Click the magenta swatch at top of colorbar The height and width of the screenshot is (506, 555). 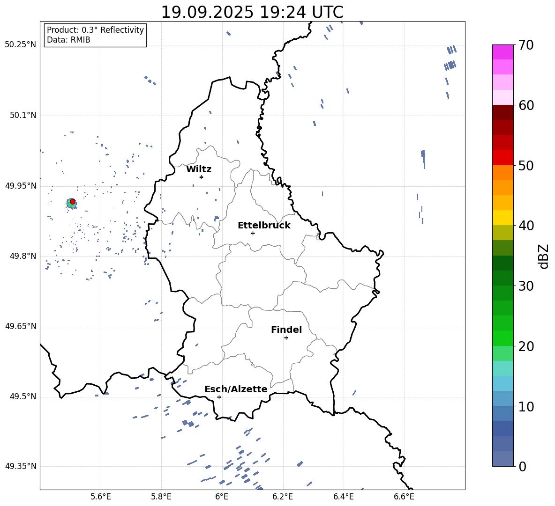pyautogui.click(x=502, y=52)
